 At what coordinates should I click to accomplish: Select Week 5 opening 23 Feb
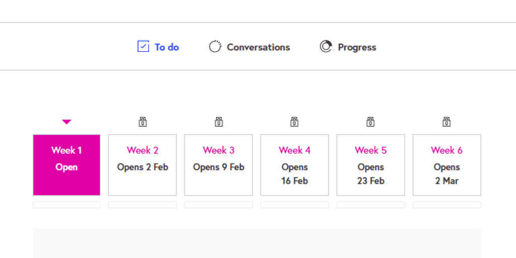pos(370,165)
